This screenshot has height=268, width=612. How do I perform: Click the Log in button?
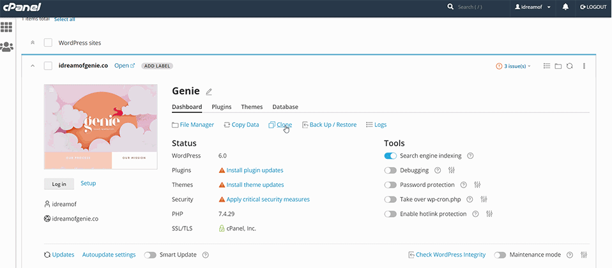pos(59,184)
